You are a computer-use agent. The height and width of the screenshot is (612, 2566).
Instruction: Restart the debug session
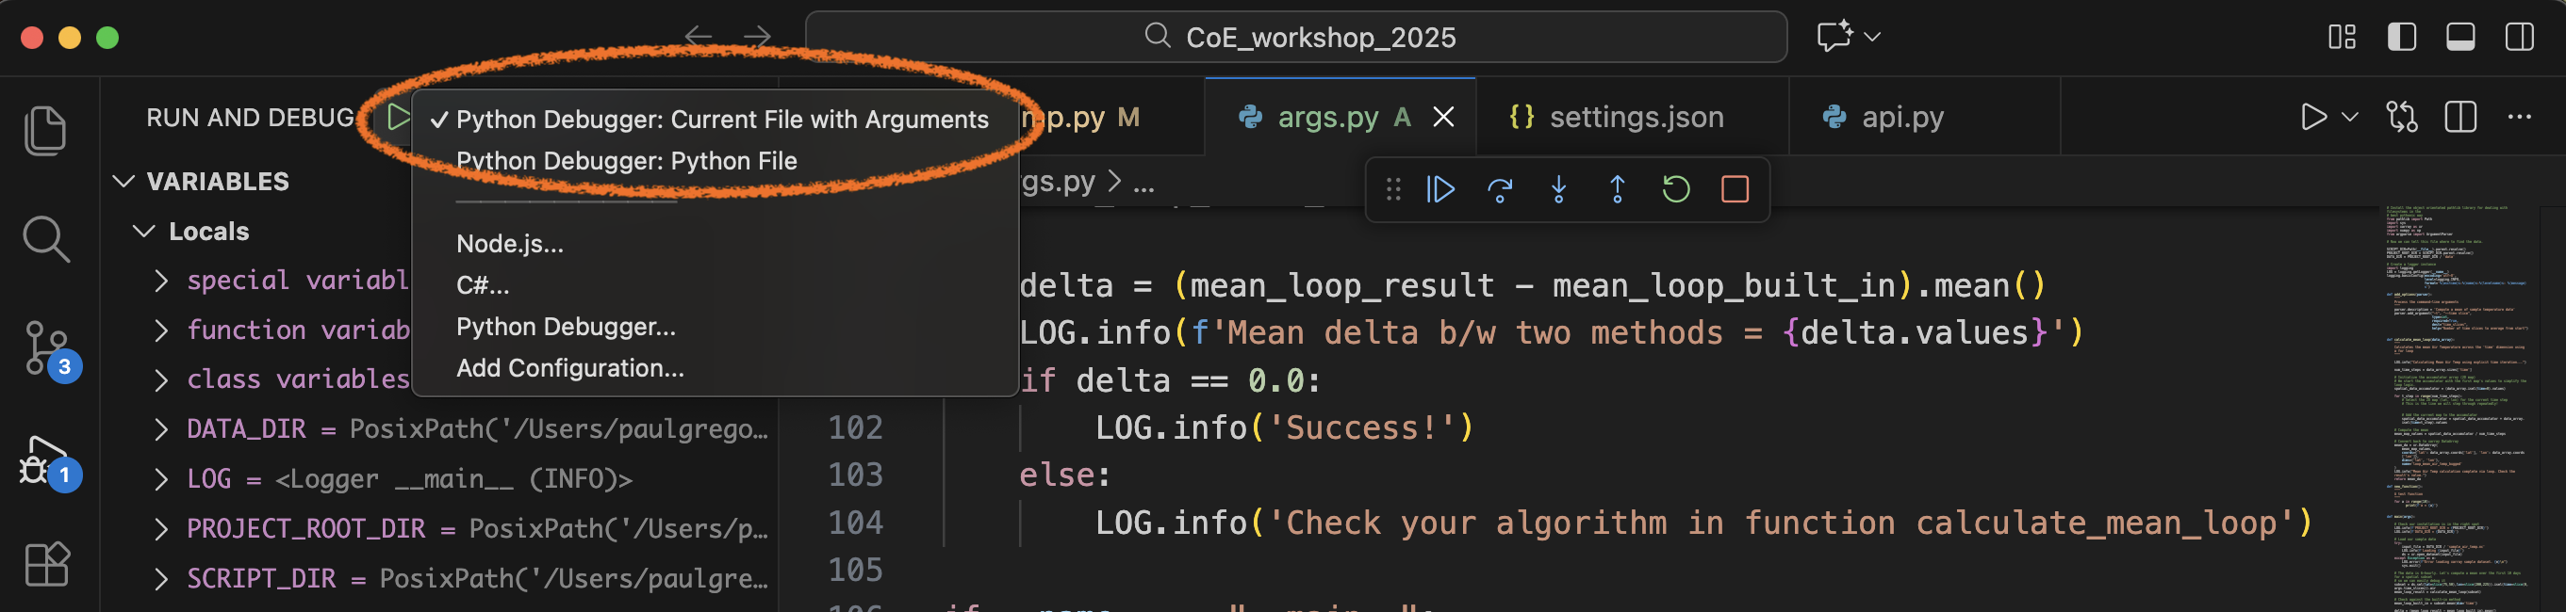1675,189
